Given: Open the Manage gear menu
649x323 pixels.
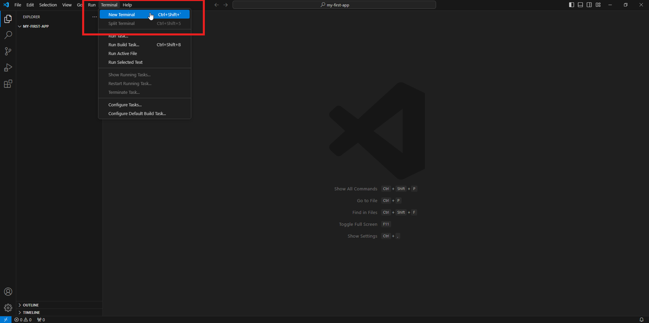Looking at the screenshot, I should coord(8,308).
